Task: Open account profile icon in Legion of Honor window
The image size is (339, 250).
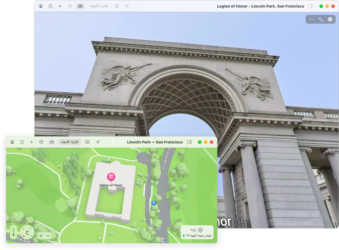Action: pyautogui.click(x=40, y=6)
